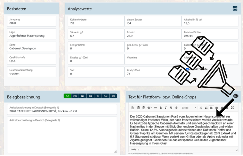The height and width of the screenshot is (156, 243).
Task: Click the Paste icon in editor toolbar
Action: [139, 108]
